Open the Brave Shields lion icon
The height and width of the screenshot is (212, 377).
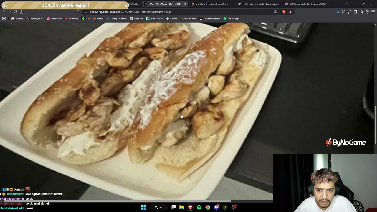point(284,12)
